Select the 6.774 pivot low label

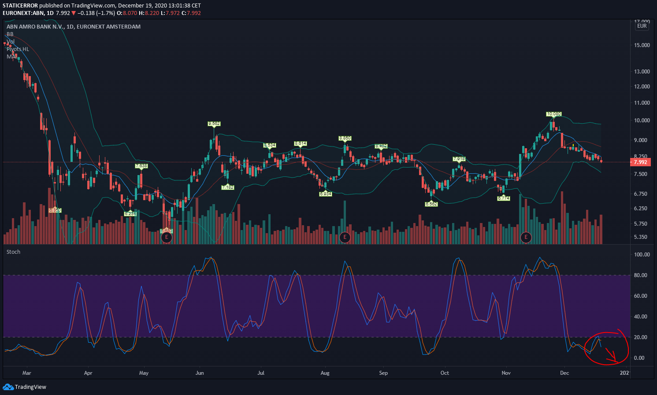[503, 198]
